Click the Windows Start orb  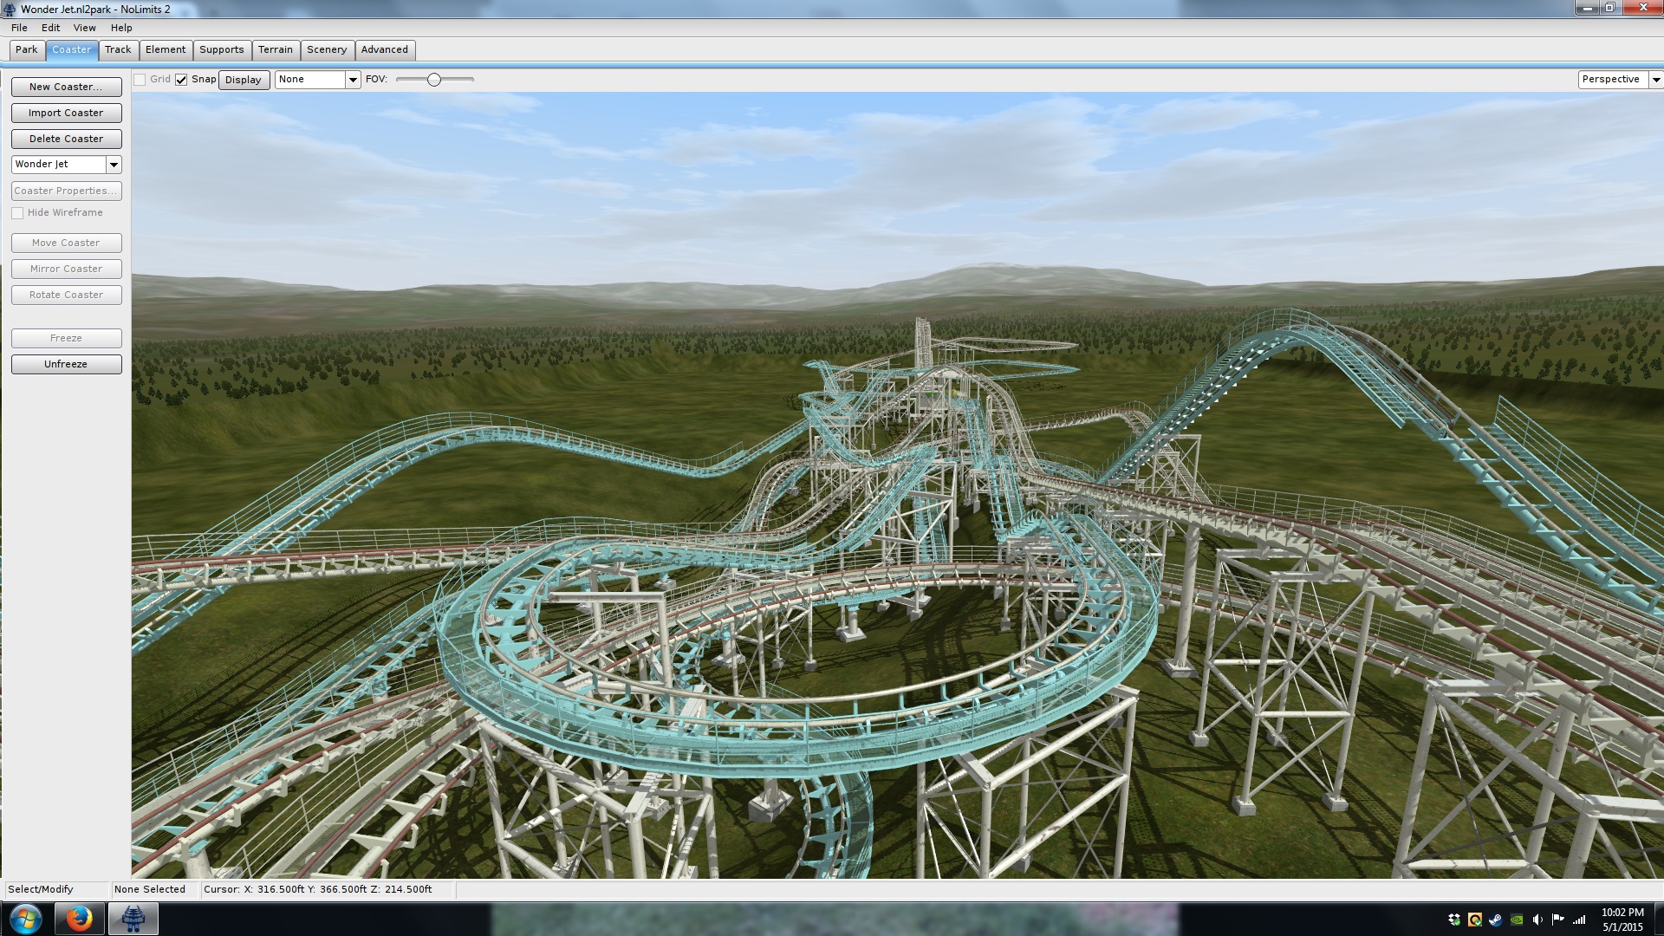coord(25,919)
